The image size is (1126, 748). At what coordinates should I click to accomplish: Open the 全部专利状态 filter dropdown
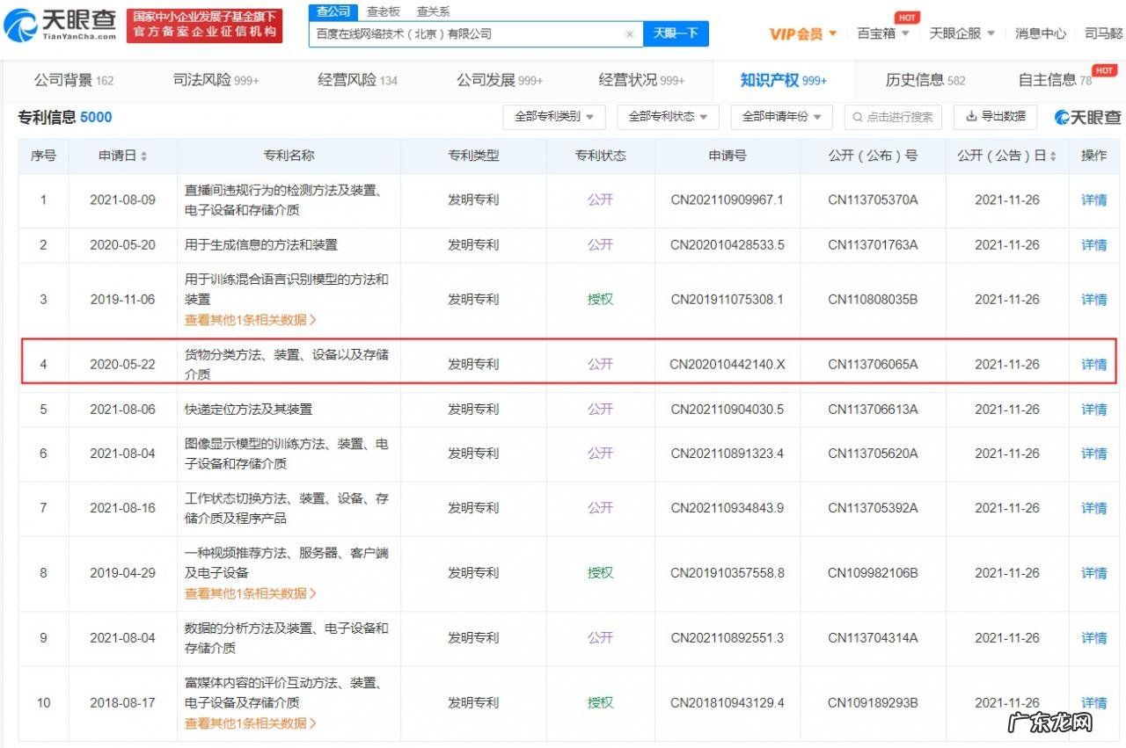coord(667,116)
